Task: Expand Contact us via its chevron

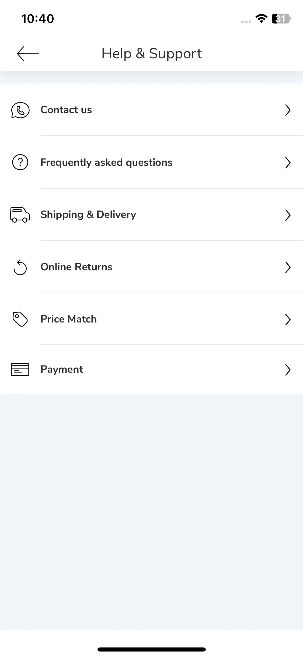Action: [x=288, y=110]
